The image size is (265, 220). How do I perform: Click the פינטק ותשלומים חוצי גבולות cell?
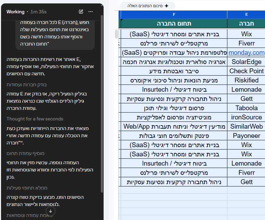click(174, 135)
